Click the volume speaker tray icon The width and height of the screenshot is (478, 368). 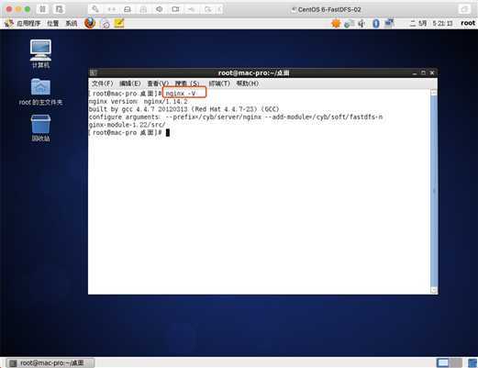(362, 23)
